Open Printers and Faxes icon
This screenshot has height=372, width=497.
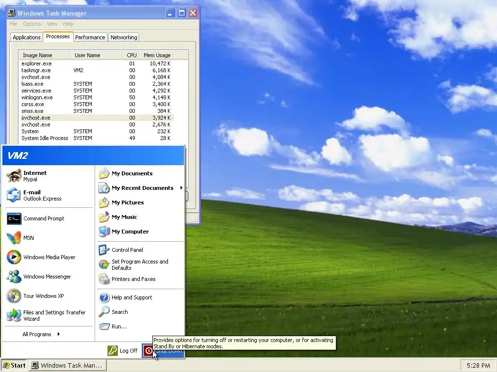[x=104, y=279]
